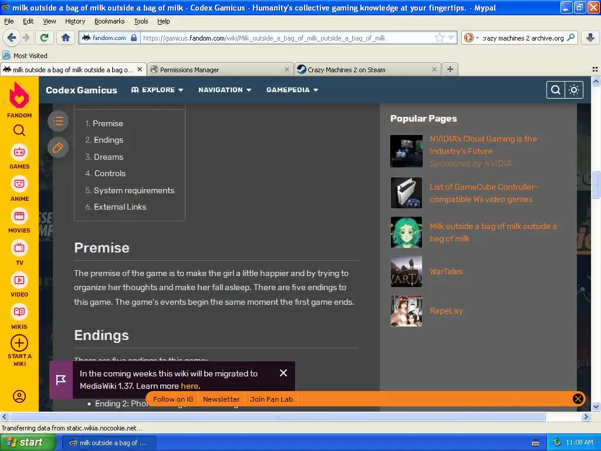Expand the Navigation dropdown menu
This screenshot has height=451, width=601.
[x=225, y=90]
